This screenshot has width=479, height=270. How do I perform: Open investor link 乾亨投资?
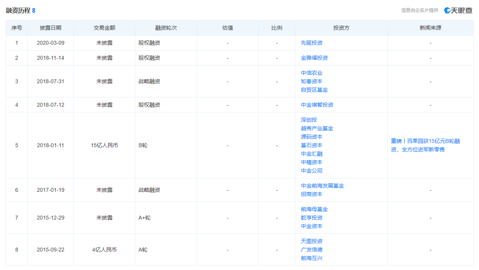312,218
